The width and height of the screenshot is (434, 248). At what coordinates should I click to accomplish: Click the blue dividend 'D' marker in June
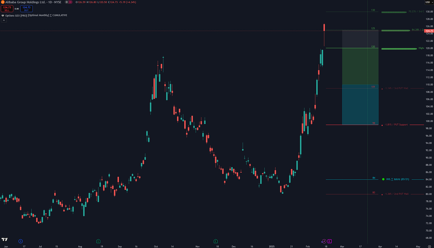(21, 241)
